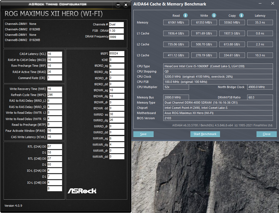
Task: Click the L1 Cache Read value 1936.4 GB/s
Action: (x=176, y=33)
